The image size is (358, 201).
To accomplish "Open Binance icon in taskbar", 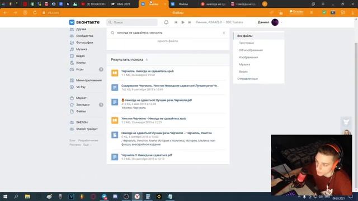I will point(159,197).
